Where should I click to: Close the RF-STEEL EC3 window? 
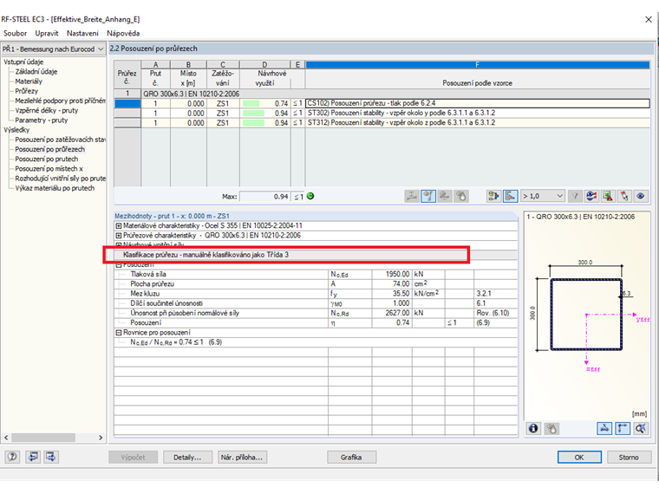click(x=649, y=19)
